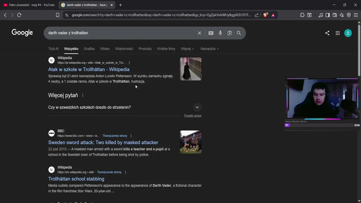
Task: Open the Brave VPN shield icon
Action: coord(349,15)
